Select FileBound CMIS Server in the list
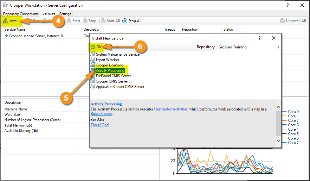The width and height of the screenshot is (310, 181). coord(113,76)
